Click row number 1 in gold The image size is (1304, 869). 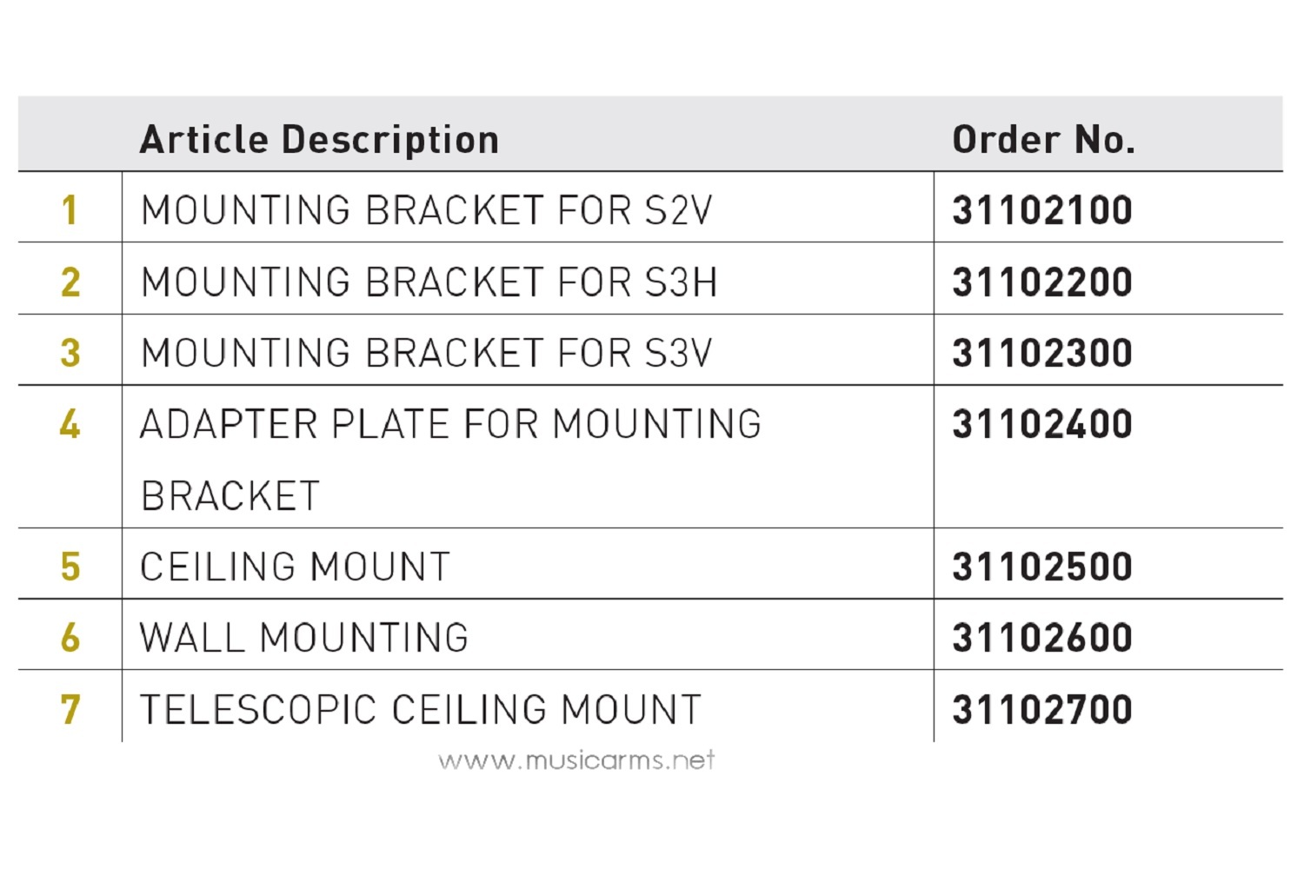click(70, 210)
